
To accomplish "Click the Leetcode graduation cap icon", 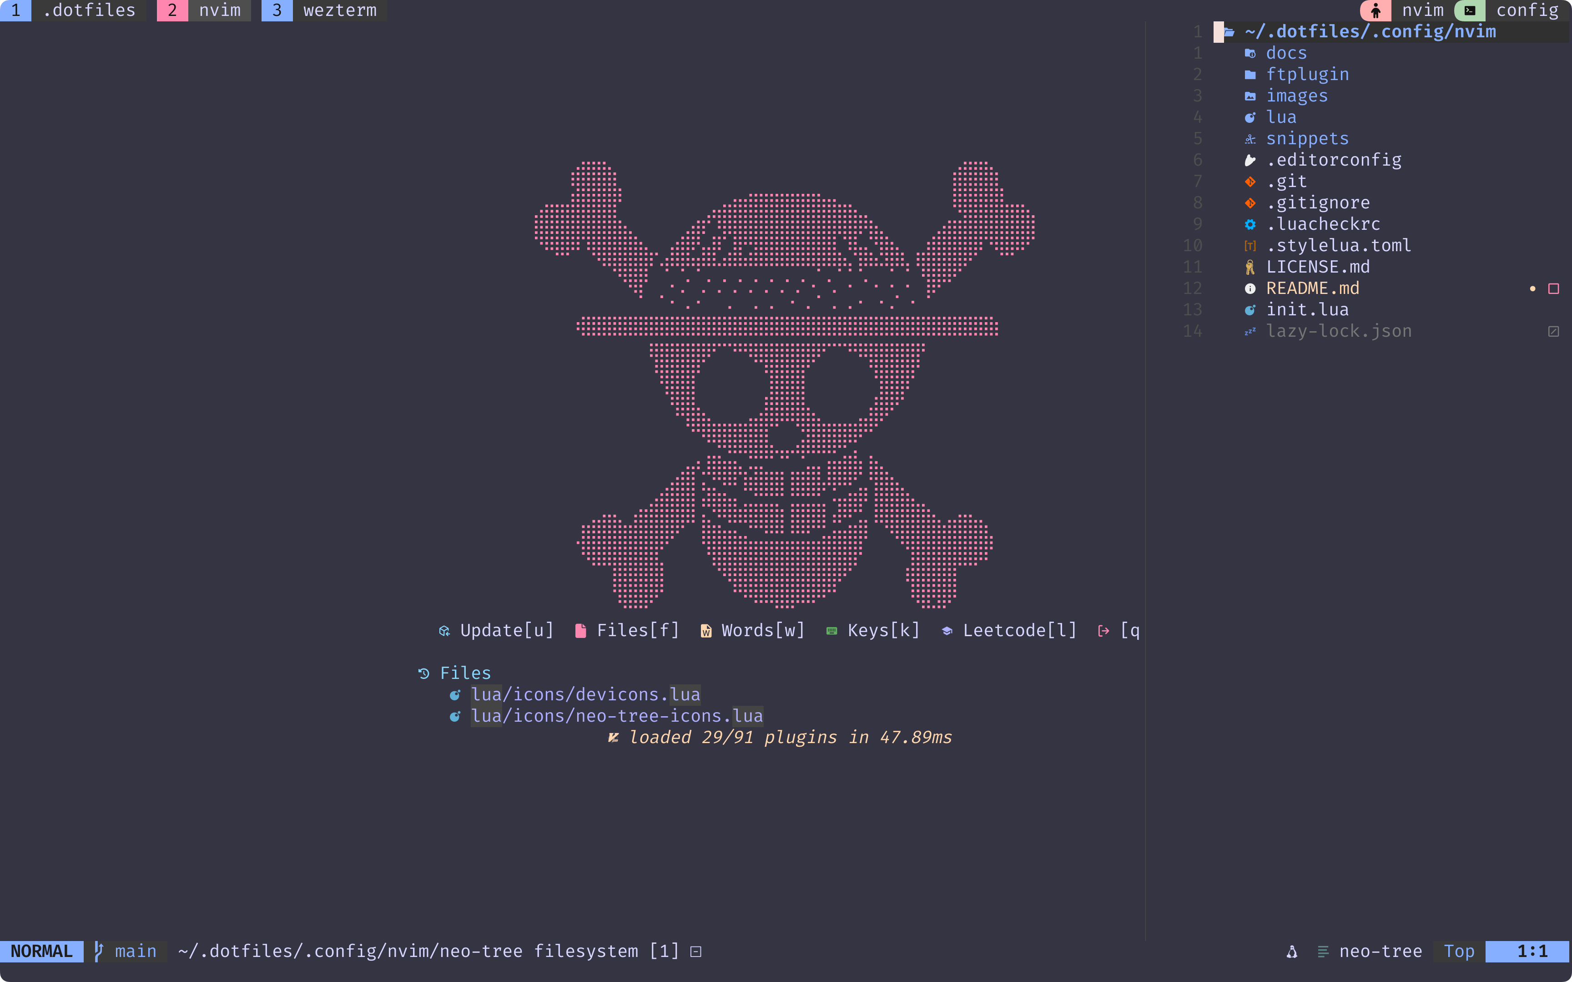I will 947,631.
